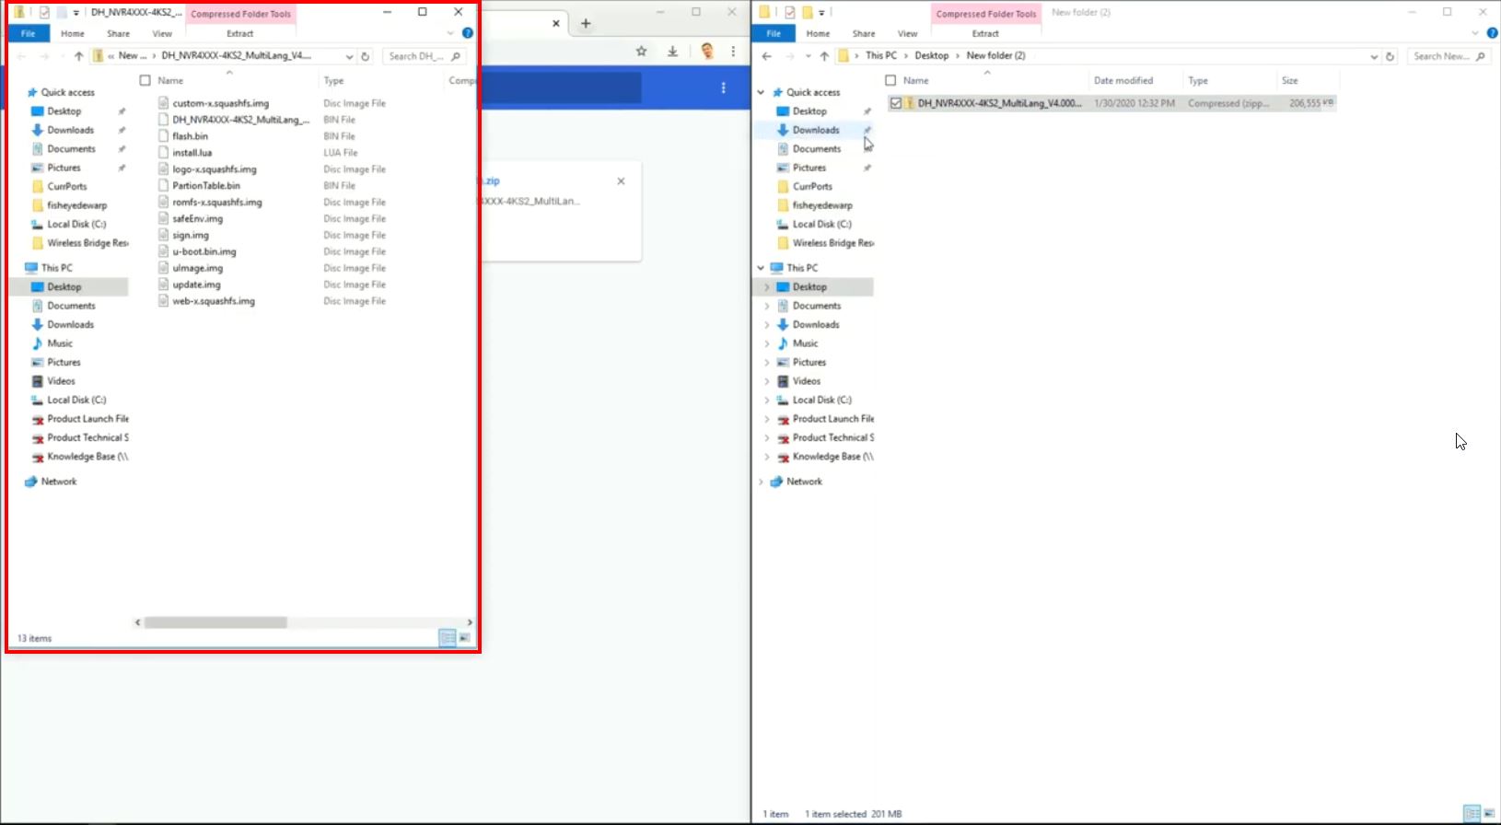Expand the ribbon in right Explorer window

pyautogui.click(x=1475, y=33)
